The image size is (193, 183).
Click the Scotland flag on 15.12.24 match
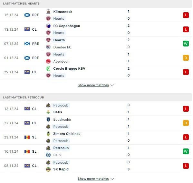pos(27,15)
